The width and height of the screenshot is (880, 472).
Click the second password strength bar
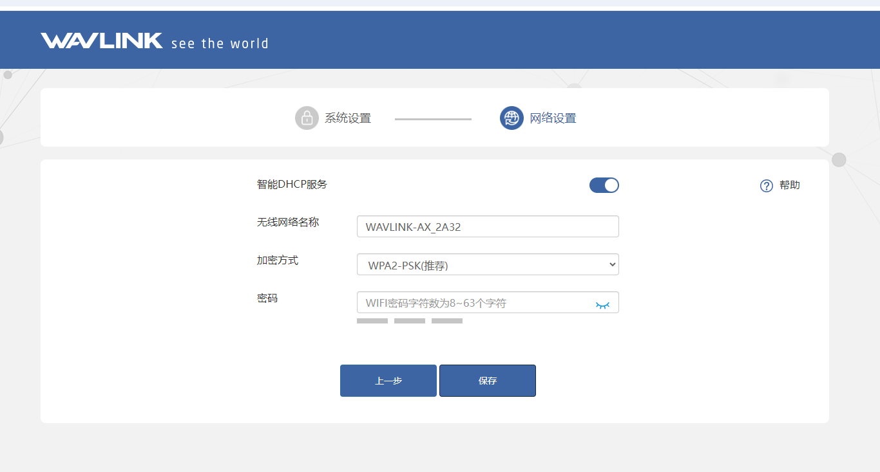point(410,320)
